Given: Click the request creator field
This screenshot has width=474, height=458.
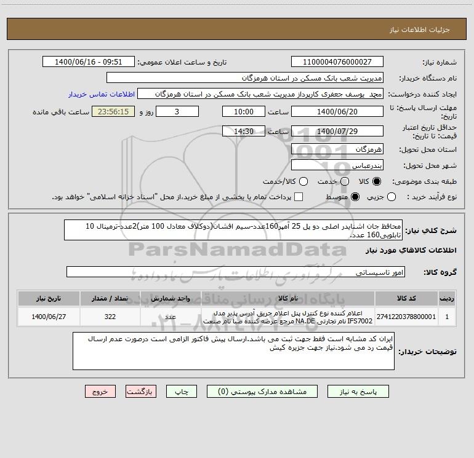Looking at the screenshot, I should coord(260,93).
